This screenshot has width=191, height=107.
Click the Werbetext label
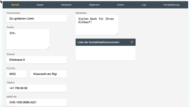coord(81,13)
